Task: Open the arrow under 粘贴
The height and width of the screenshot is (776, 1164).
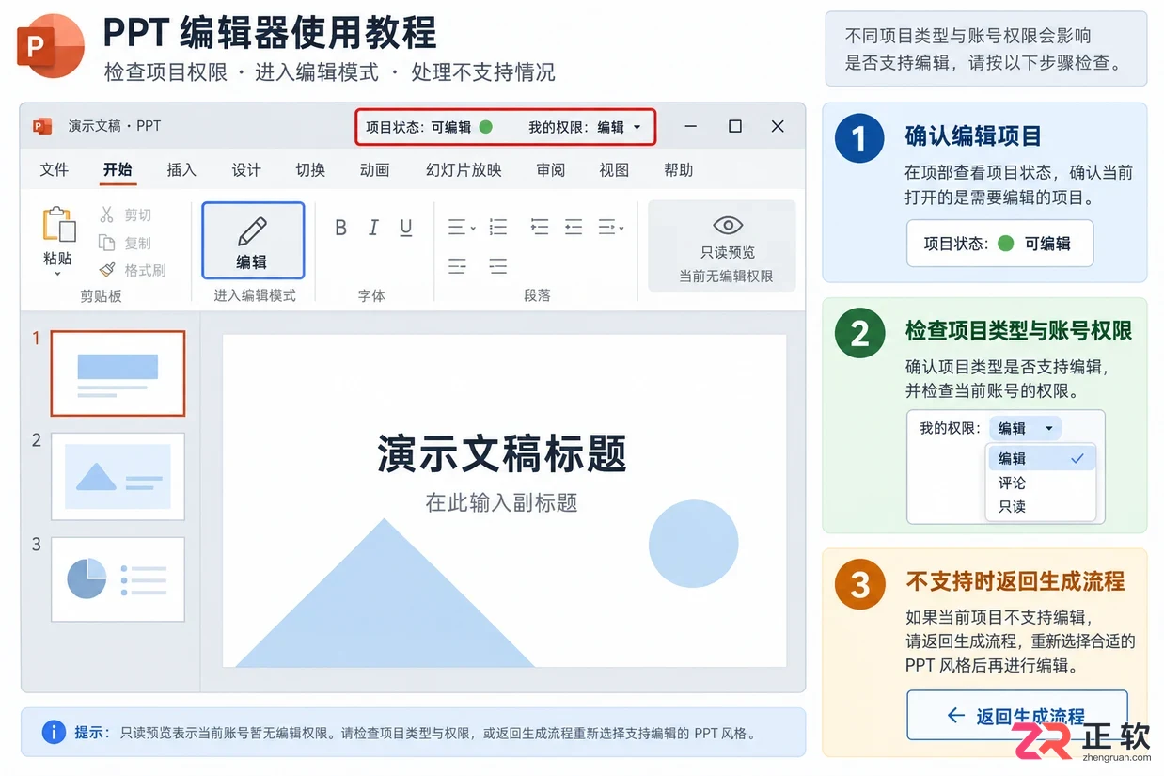Action: tap(57, 274)
